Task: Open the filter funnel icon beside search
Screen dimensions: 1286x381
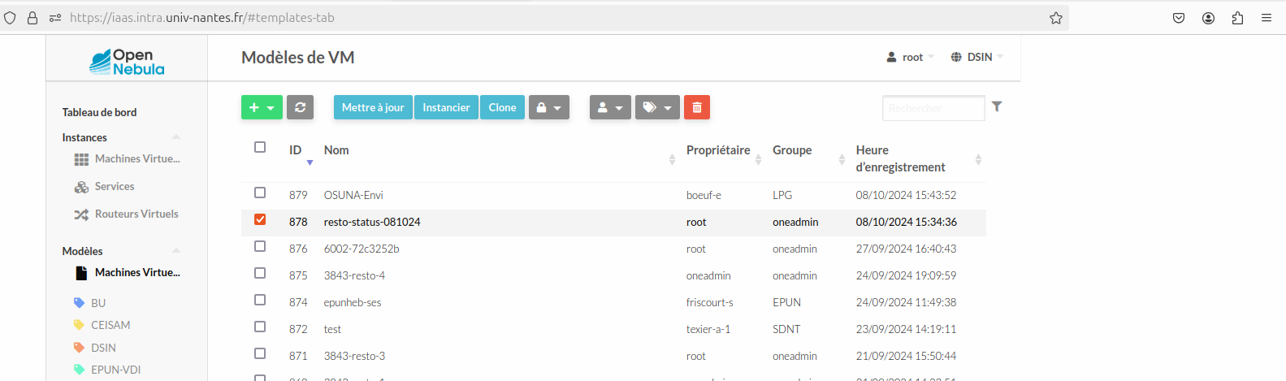Action: (997, 106)
